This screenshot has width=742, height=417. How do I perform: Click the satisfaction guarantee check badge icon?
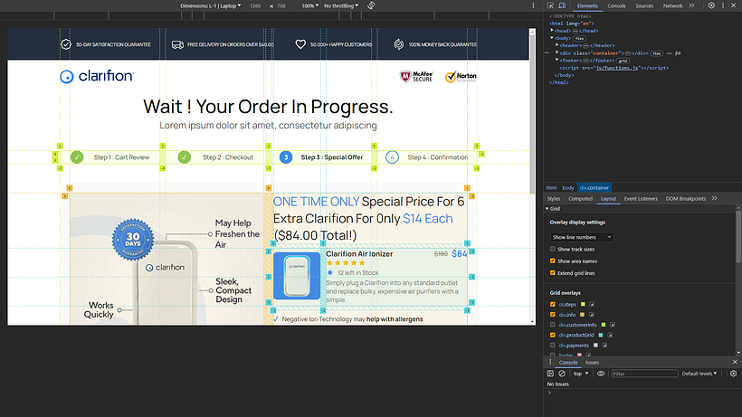[66, 44]
